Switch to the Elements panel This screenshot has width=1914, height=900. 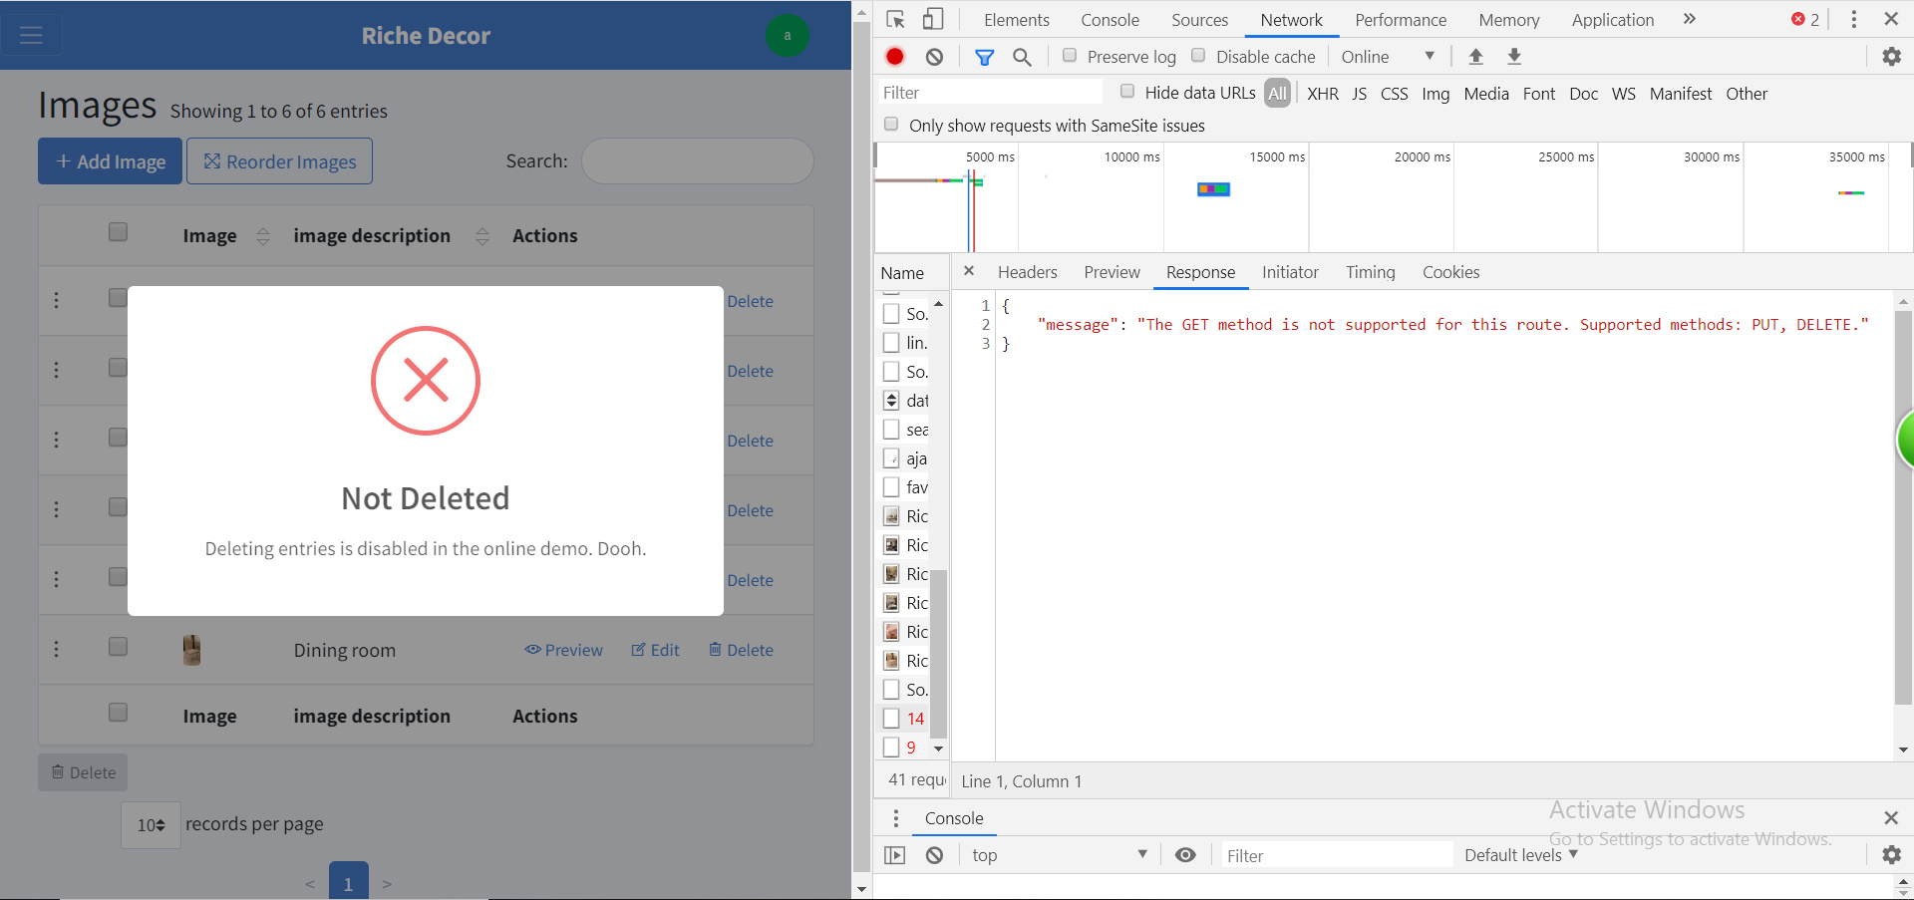click(1016, 19)
